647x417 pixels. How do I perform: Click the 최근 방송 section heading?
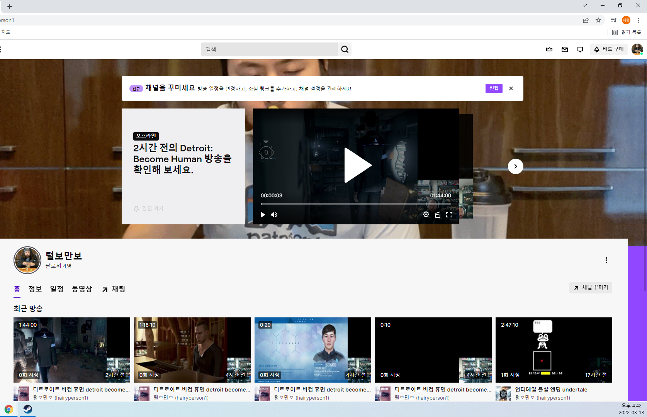coord(28,309)
